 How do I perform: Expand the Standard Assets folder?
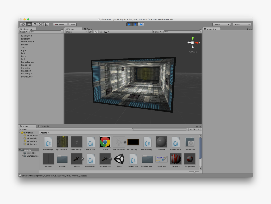click(22, 156)
